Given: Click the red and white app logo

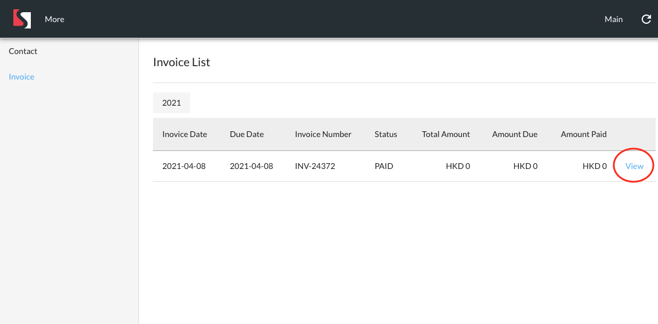Looking at the screenshot, I should point(22,19).
